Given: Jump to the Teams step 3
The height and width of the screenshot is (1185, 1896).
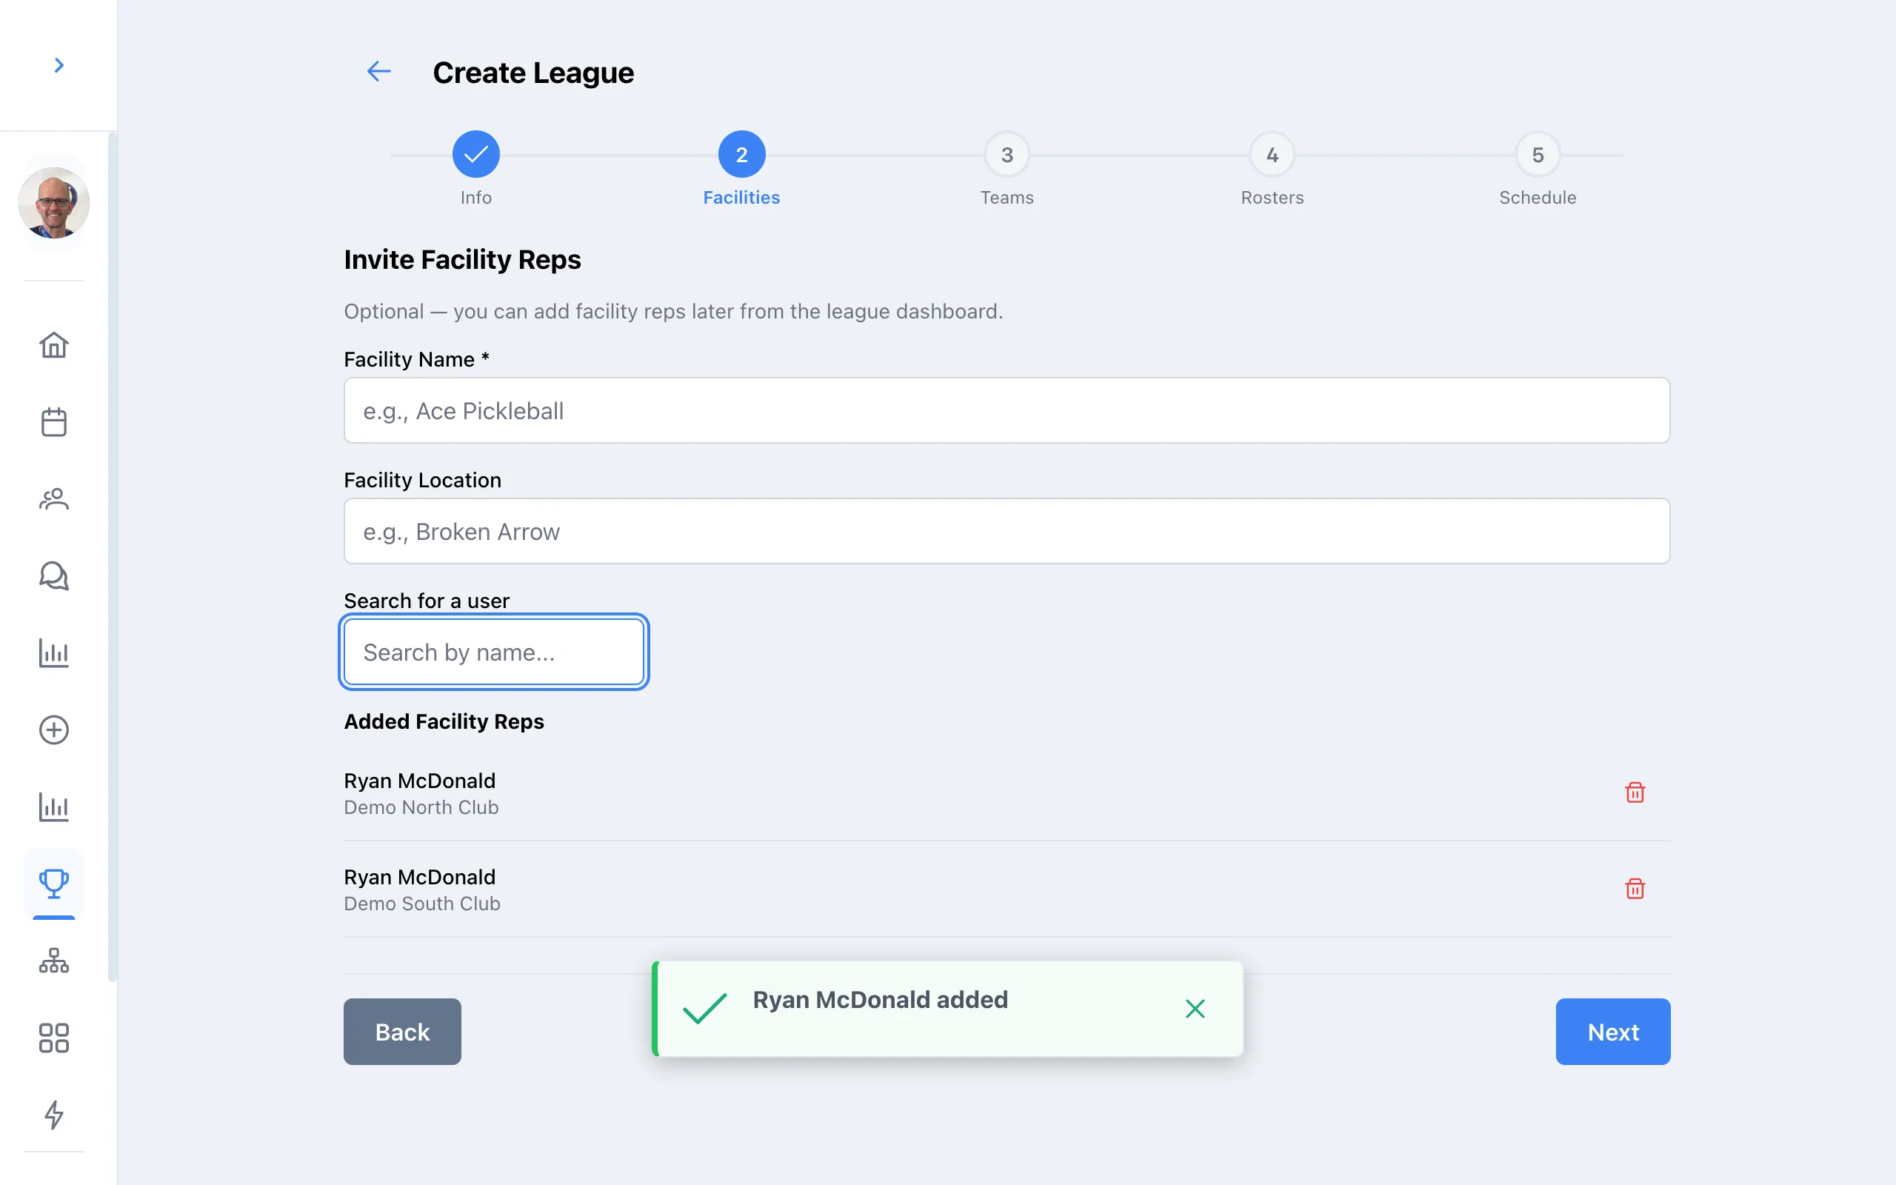Looking at the screenshot, I should click(x=1007, y=154).
